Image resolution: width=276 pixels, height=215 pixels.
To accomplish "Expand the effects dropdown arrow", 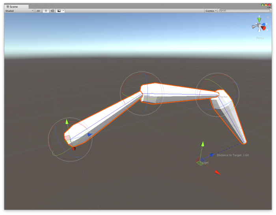I will click(x=63, y=11).
